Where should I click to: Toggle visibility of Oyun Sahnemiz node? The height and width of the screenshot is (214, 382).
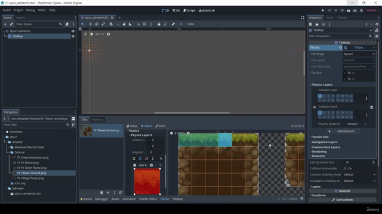click(73, 31)
